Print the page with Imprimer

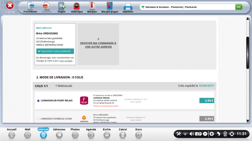[128, 7]
